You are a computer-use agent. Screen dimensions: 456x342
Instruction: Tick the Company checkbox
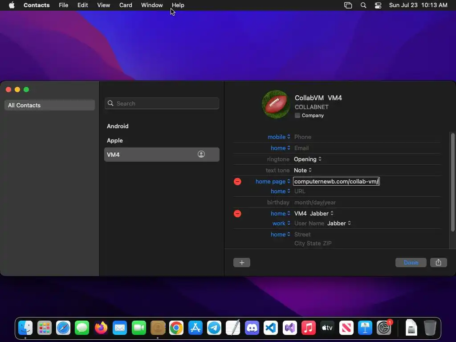click(297, 115)
